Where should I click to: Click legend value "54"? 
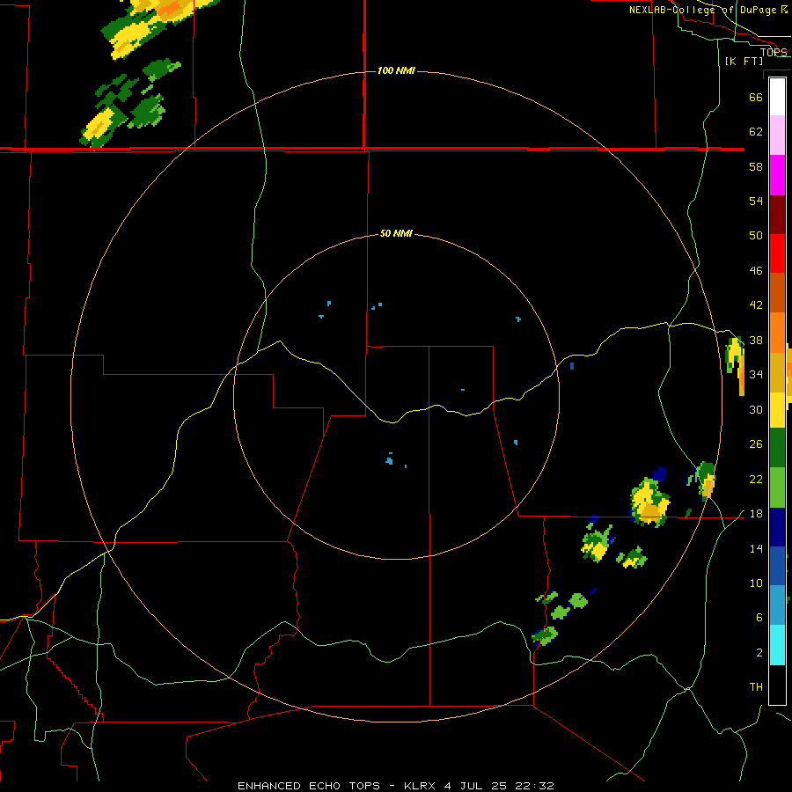tap(756, 201)
